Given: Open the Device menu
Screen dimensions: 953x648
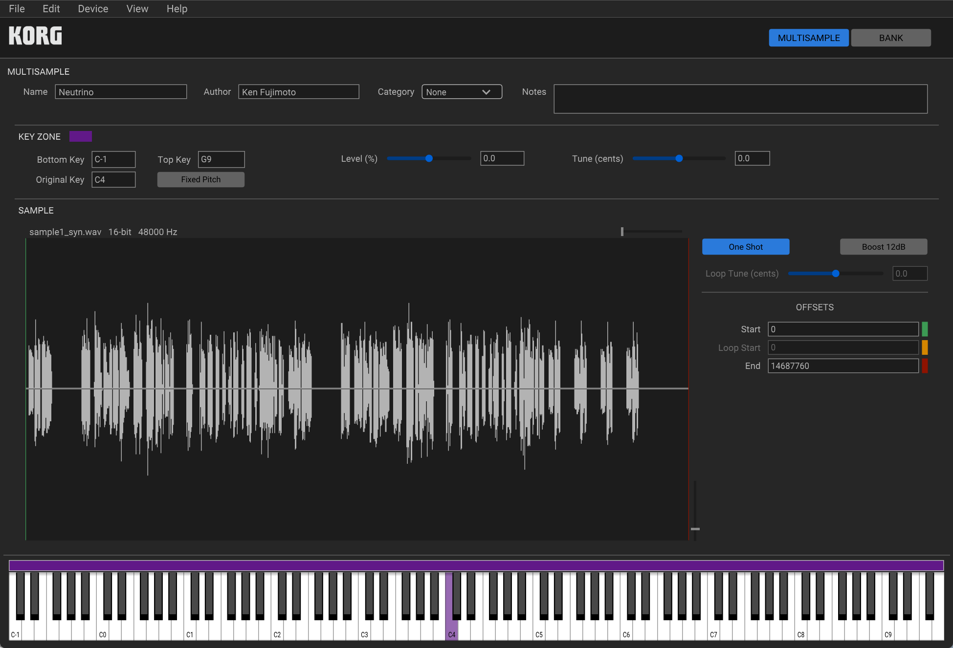Looking at the screenshot, I should (x=93, y=9).
